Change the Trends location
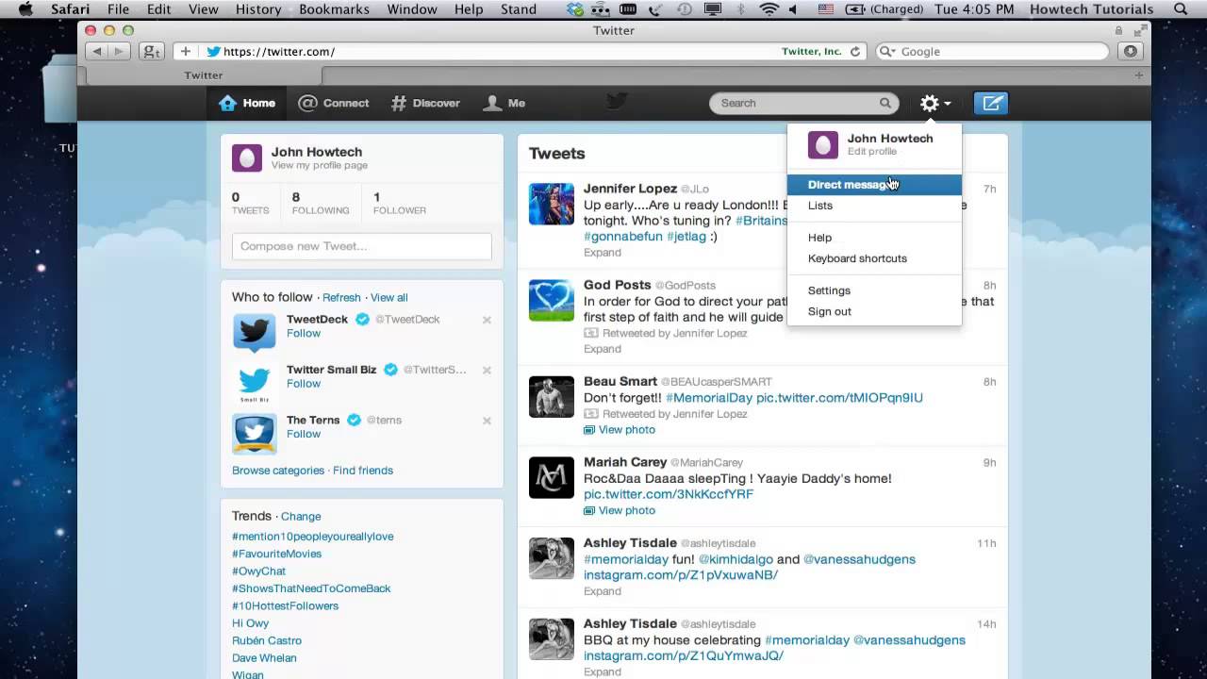1207x679 pixels. click(301, 517)
